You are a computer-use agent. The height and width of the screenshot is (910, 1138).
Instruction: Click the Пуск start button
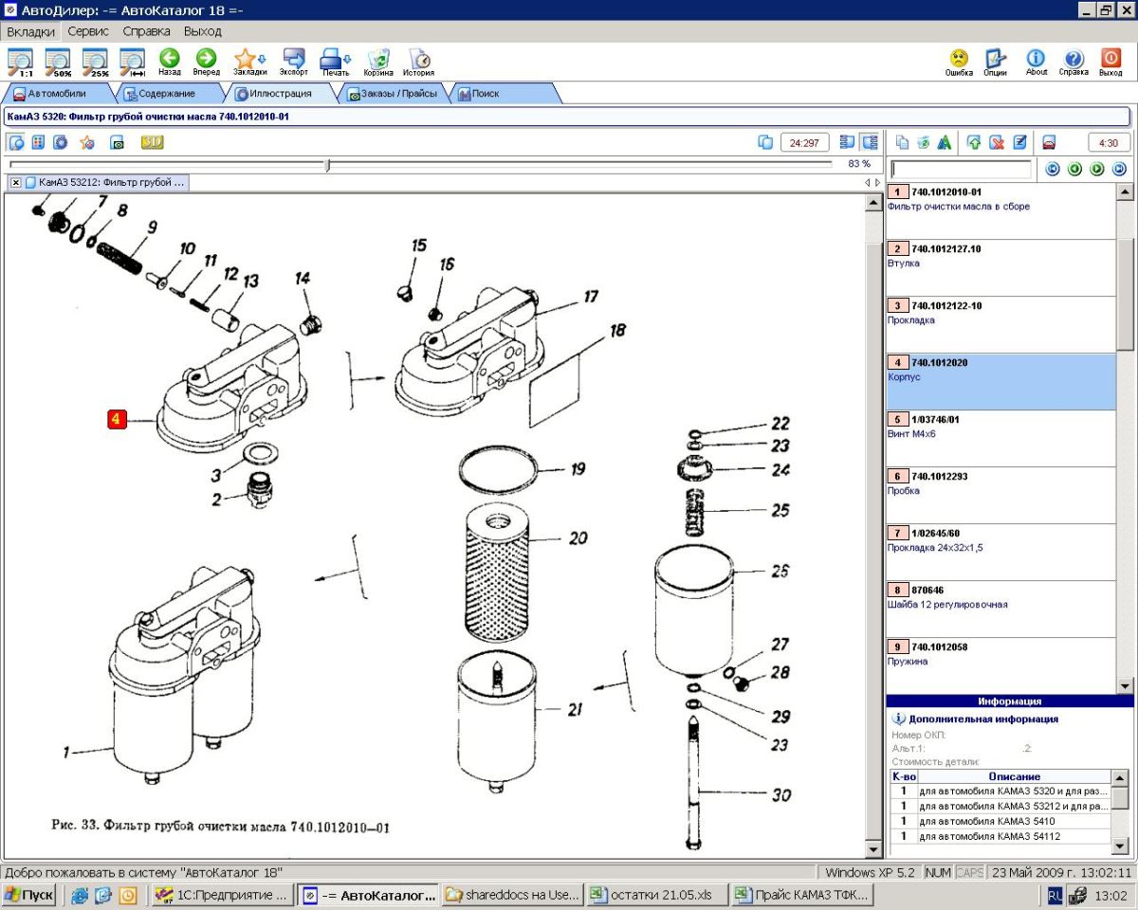coord(29,895)
